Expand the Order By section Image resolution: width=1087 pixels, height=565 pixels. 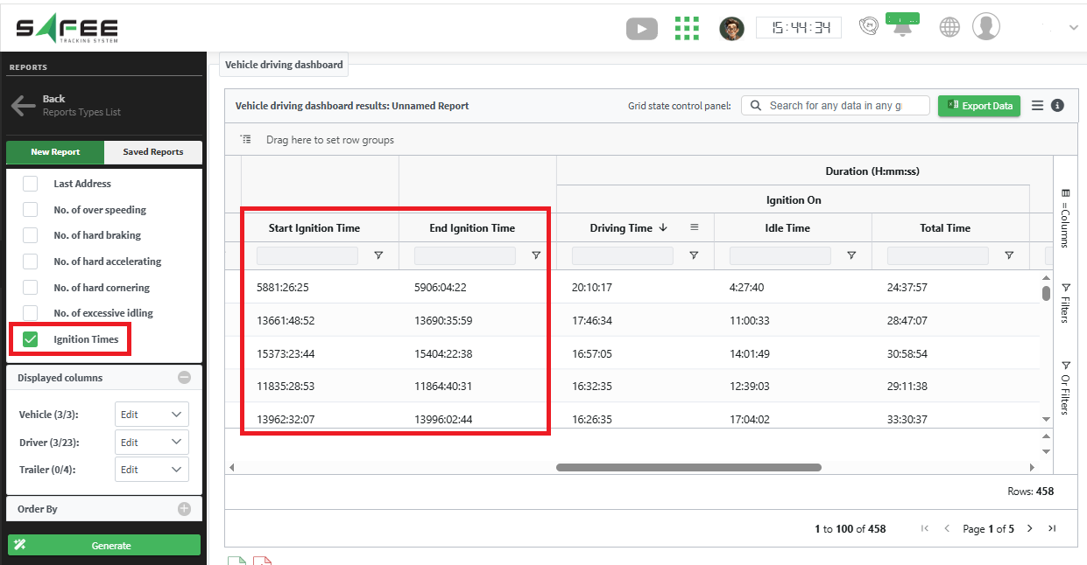[184, 509]
